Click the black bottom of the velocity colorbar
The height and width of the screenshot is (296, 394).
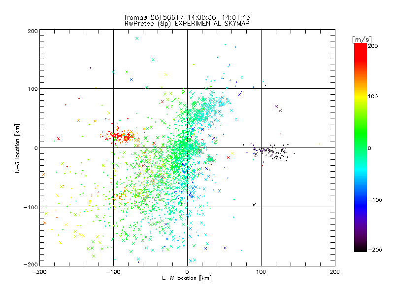click(x=361, y=248)
